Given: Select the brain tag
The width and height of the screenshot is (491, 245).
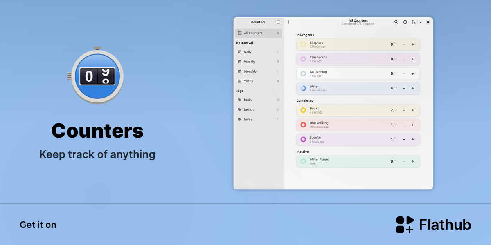Looking at the screenshot, I should point(258,100).
